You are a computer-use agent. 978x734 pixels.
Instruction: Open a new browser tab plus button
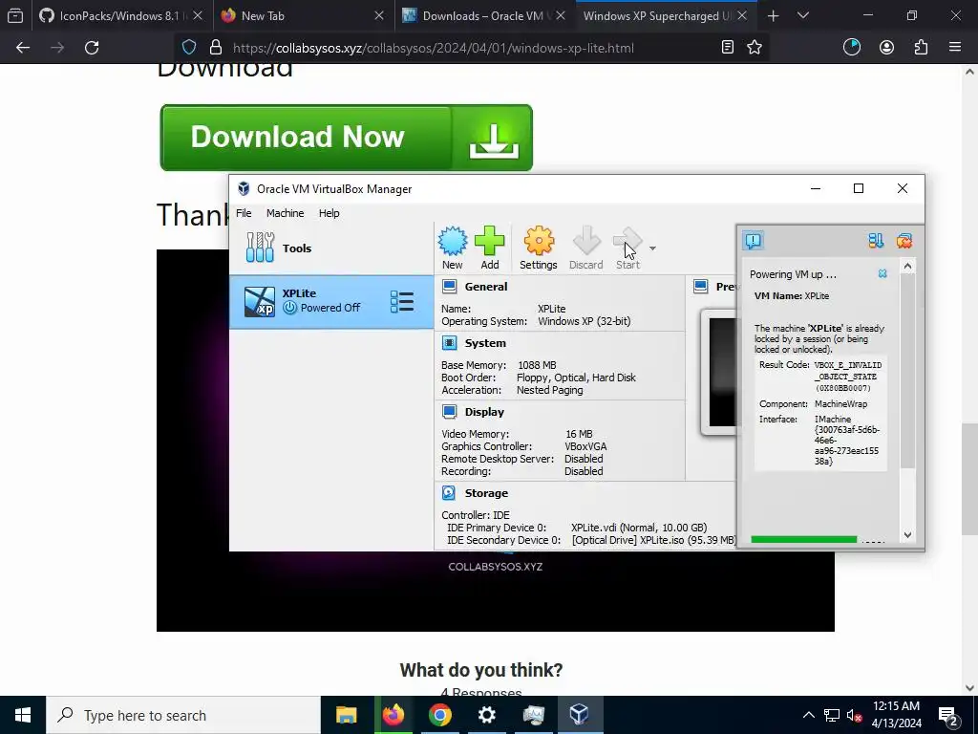click(x=773, y=15)
